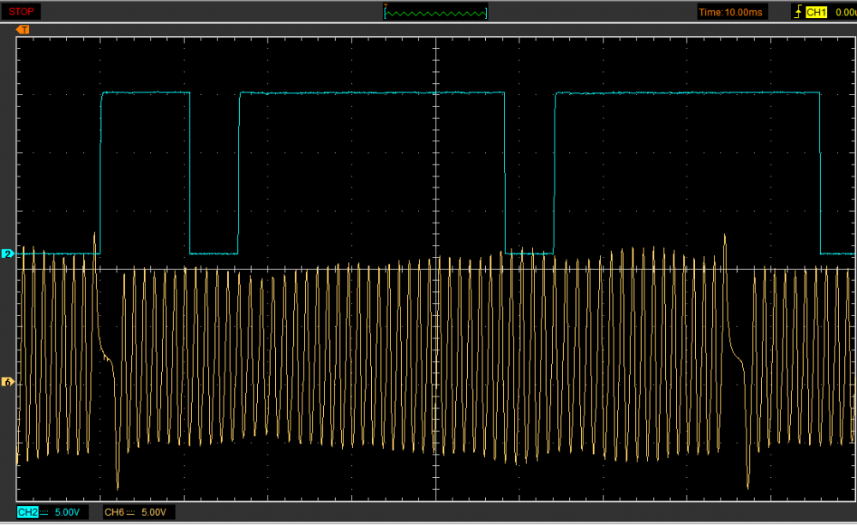Click the trigger level voltage readout

point(844,12)
